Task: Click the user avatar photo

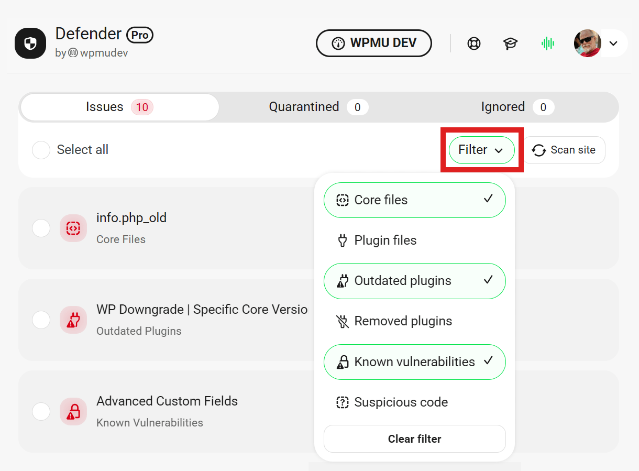Action: tap(588, 43)
